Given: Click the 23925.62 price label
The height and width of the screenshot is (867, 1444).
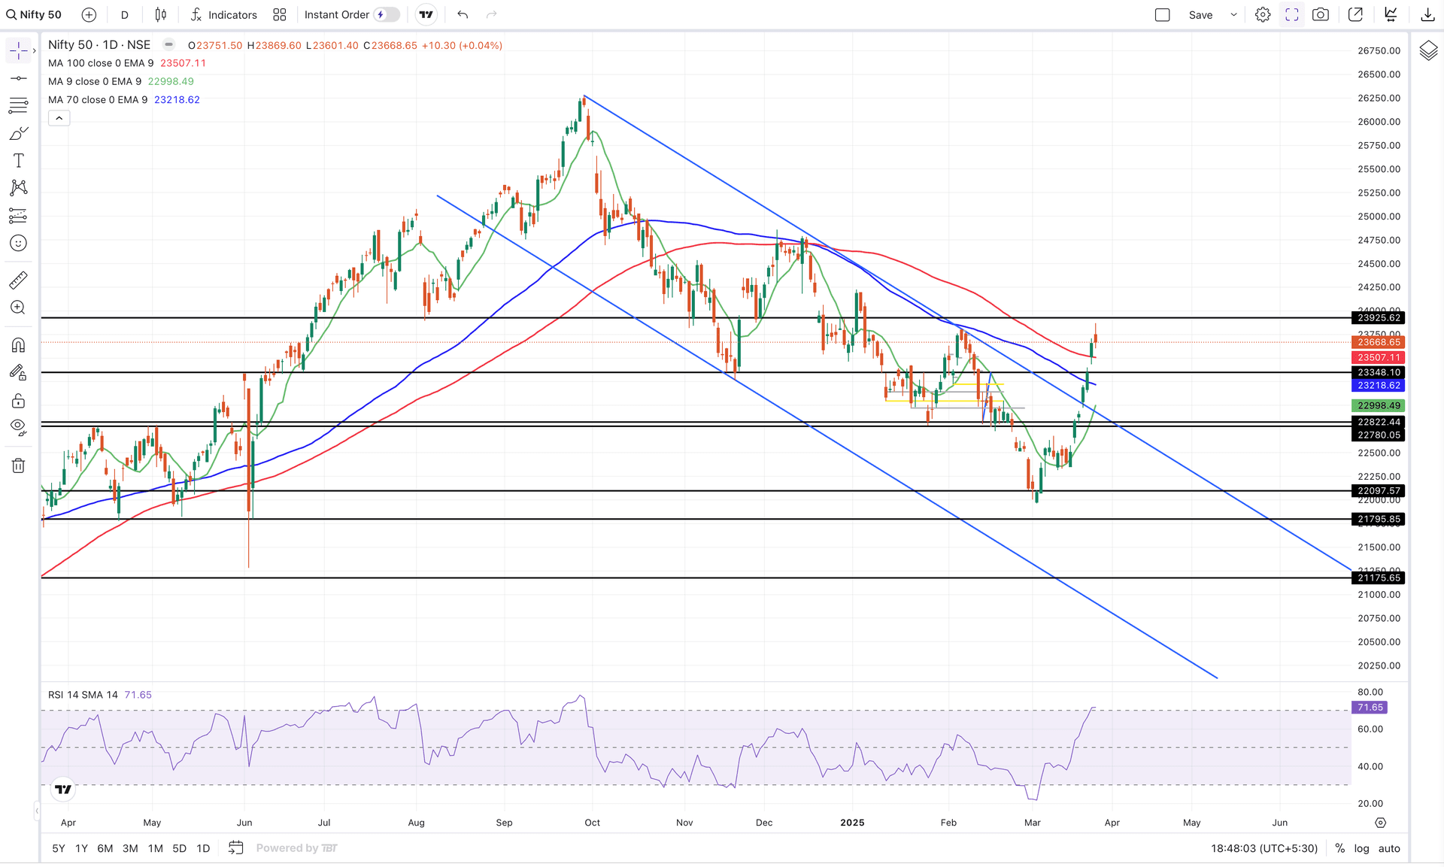Looking at the screenshot, I should (x=1379, y=318).
